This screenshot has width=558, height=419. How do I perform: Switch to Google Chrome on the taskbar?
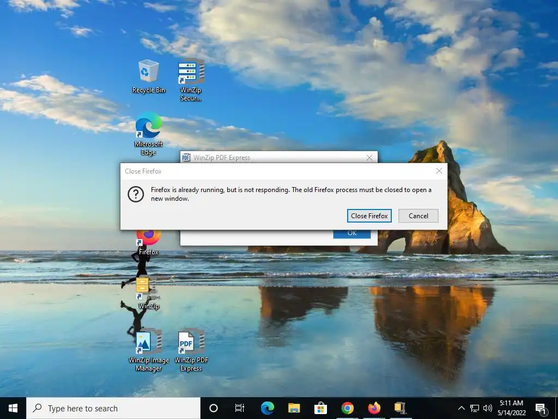347,408
